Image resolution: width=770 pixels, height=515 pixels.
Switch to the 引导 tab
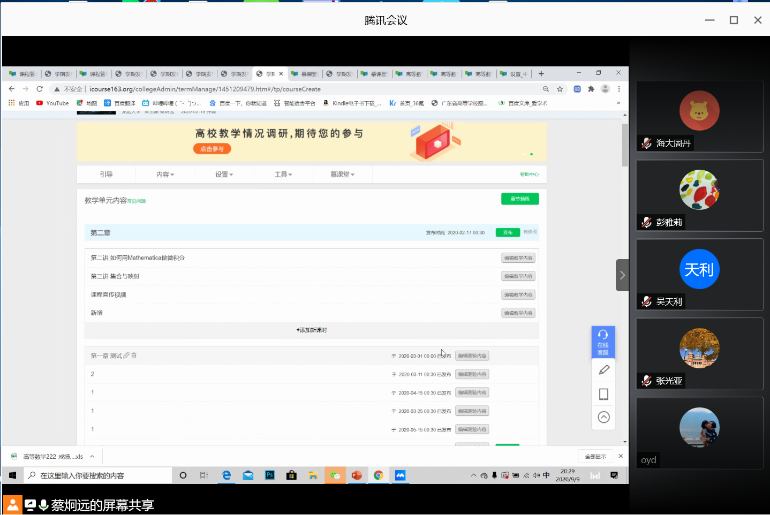pos(106,175)
